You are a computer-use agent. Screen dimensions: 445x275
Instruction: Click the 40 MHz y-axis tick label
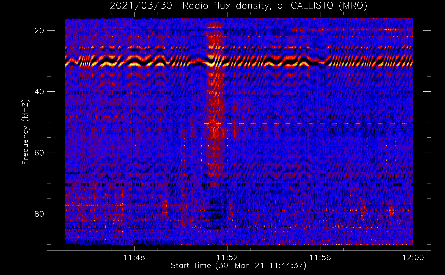40,91
